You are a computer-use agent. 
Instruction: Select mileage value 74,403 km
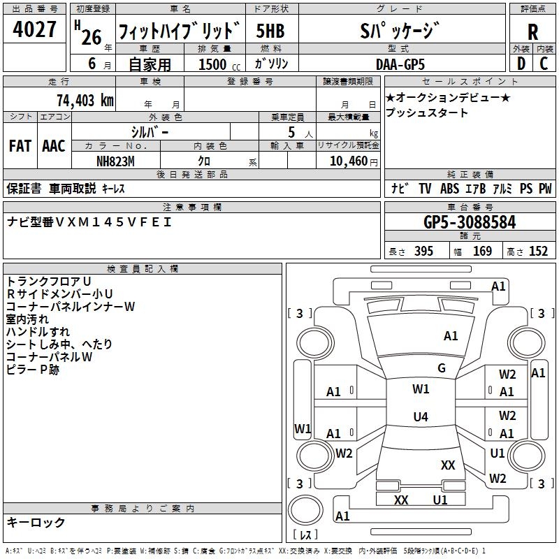[x=85, y=100]
